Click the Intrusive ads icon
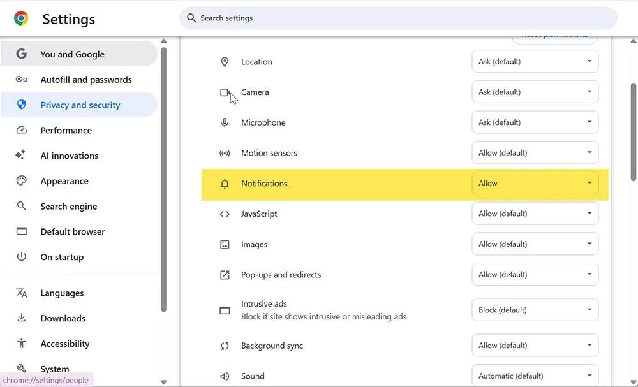638x387 pixels. click(225, 310)
